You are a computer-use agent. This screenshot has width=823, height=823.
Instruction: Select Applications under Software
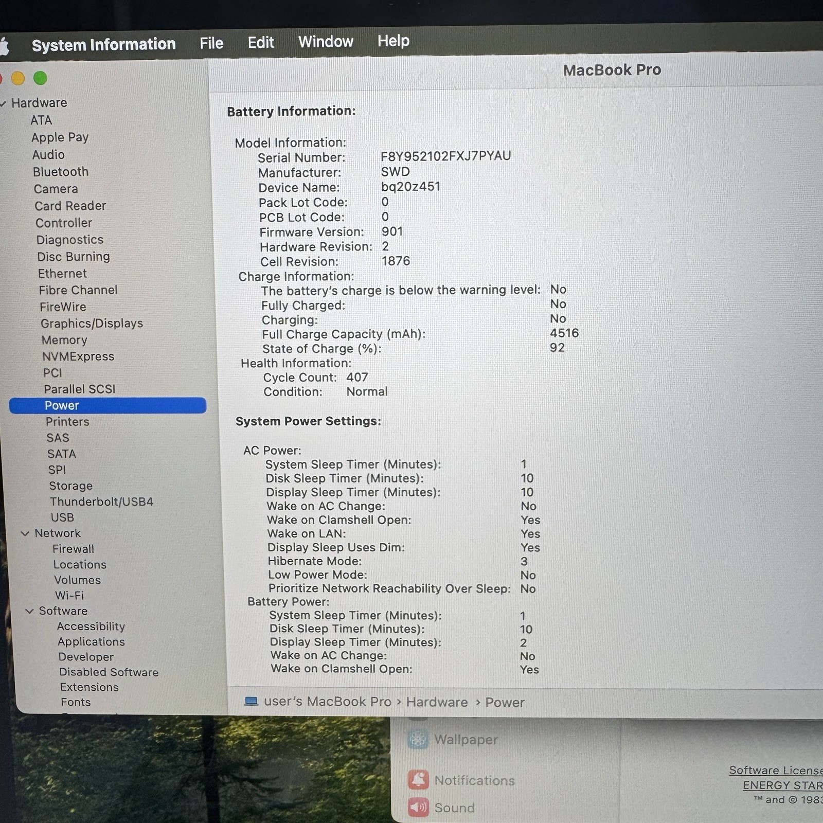tap(91, 642)
